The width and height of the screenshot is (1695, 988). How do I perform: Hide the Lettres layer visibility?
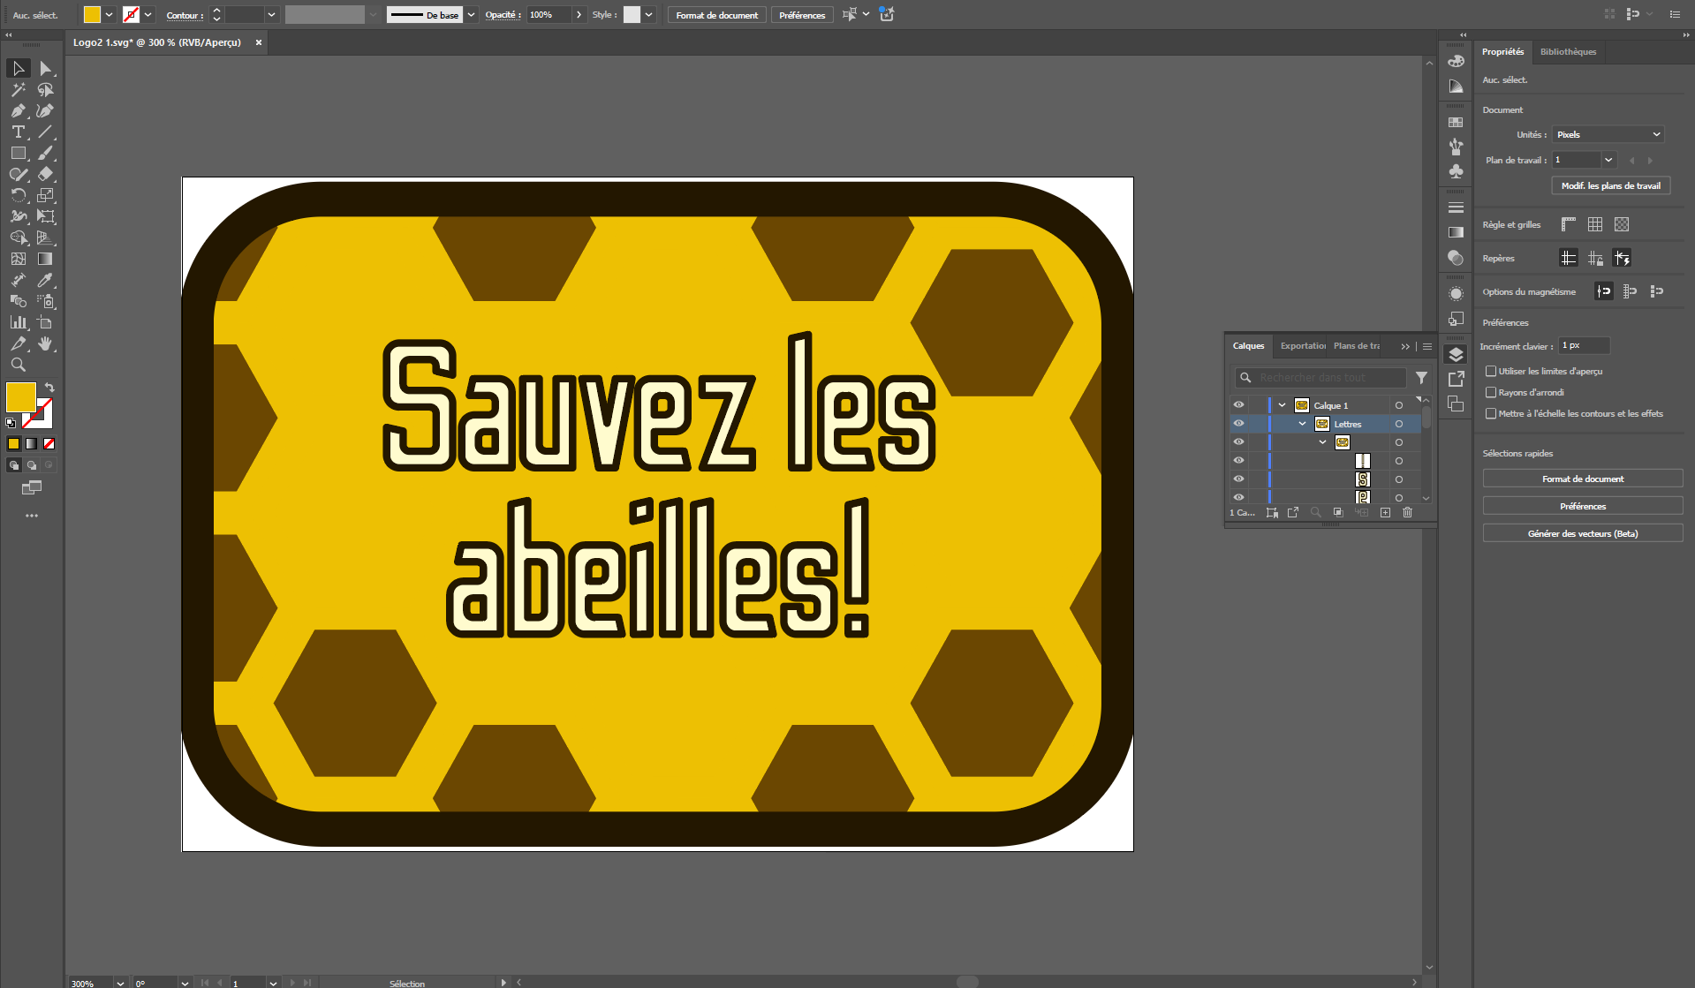click(1238, 424)
